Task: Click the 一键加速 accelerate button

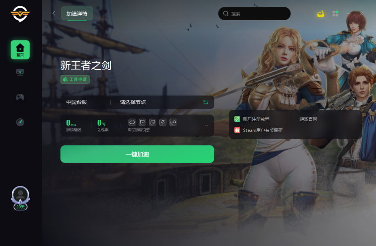Action: pyautogui.click(x=137, y=154)
